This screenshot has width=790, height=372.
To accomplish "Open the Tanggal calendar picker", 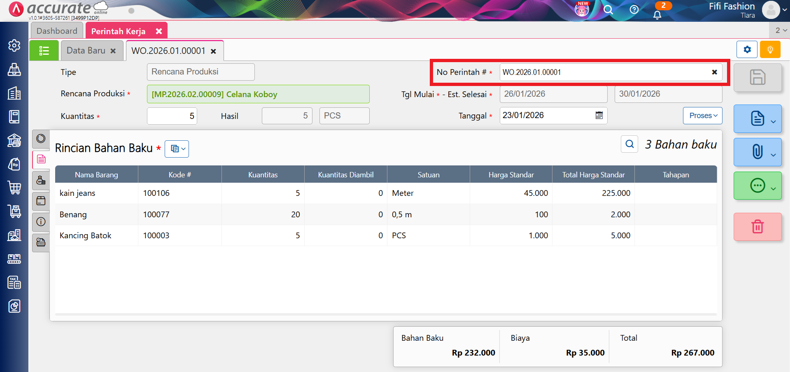I will point(599,116).
